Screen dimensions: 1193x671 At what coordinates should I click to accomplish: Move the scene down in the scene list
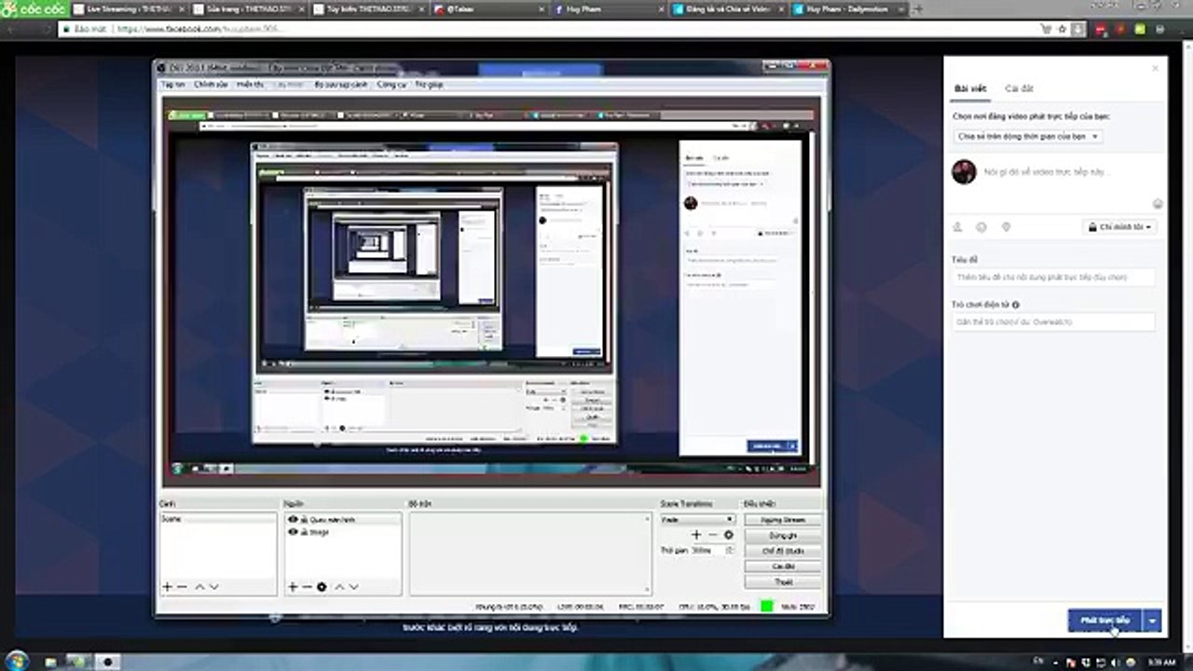(x=213, y=587)
